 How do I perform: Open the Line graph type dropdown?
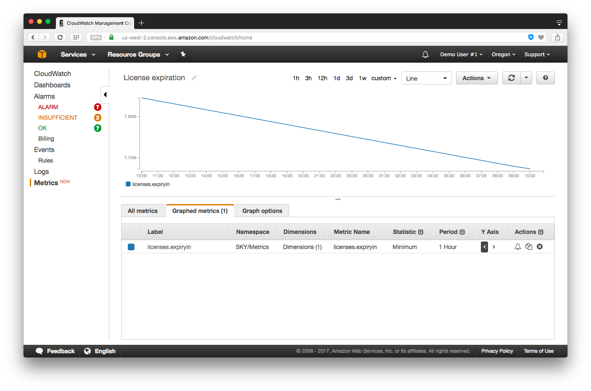click(x=427, y=78)
